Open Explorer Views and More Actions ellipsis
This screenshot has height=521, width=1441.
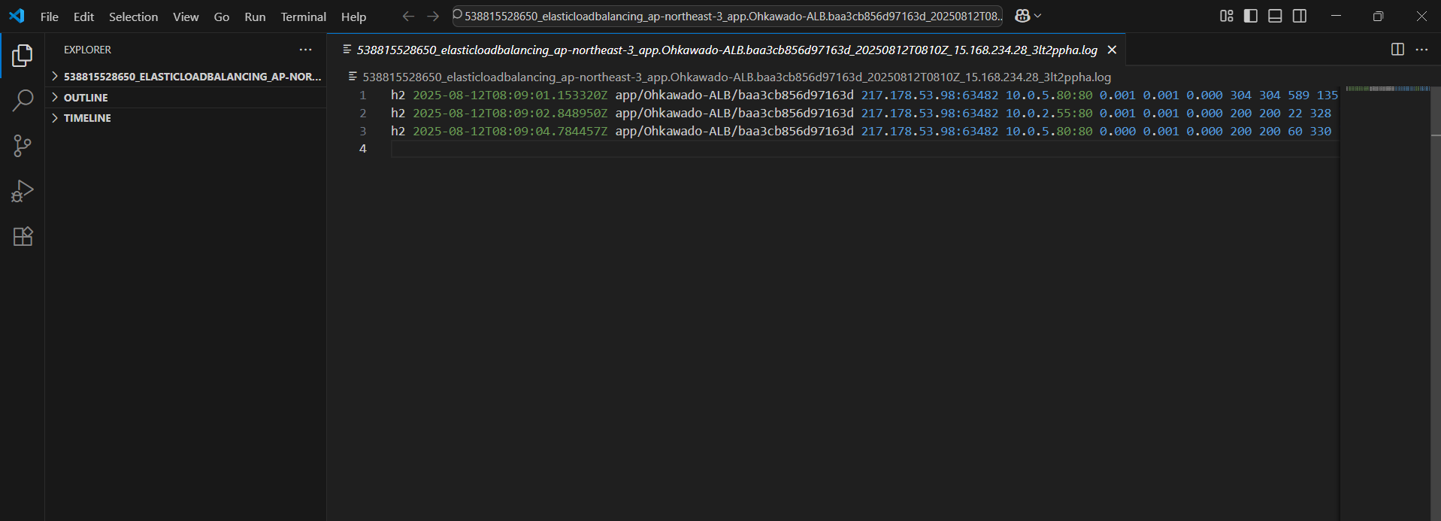[x=305, y=50]
